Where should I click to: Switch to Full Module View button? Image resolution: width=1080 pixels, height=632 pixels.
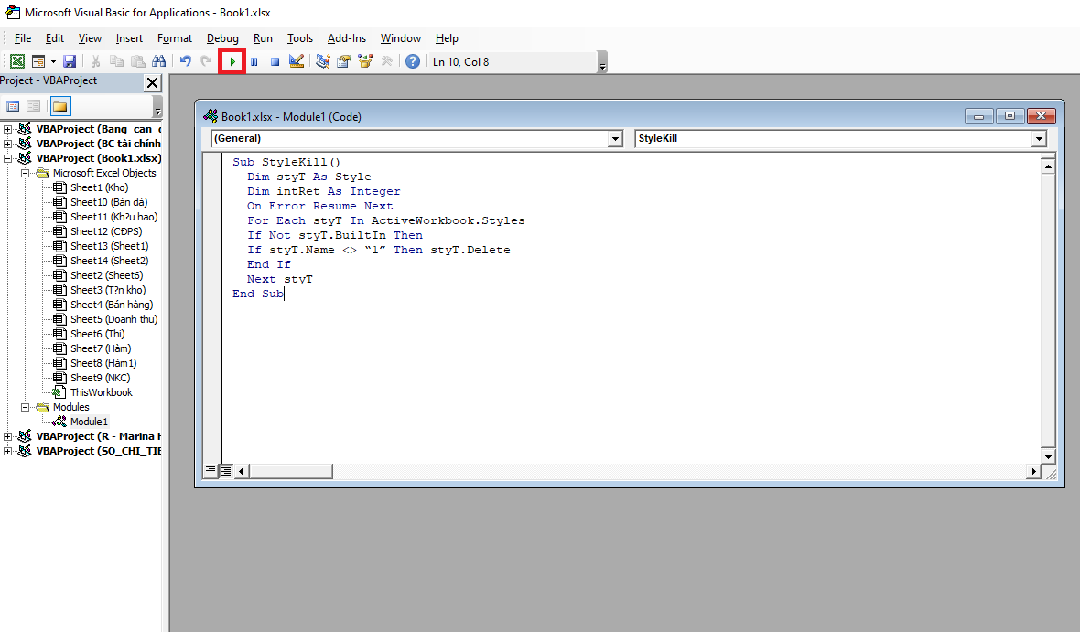coord(225,471)
